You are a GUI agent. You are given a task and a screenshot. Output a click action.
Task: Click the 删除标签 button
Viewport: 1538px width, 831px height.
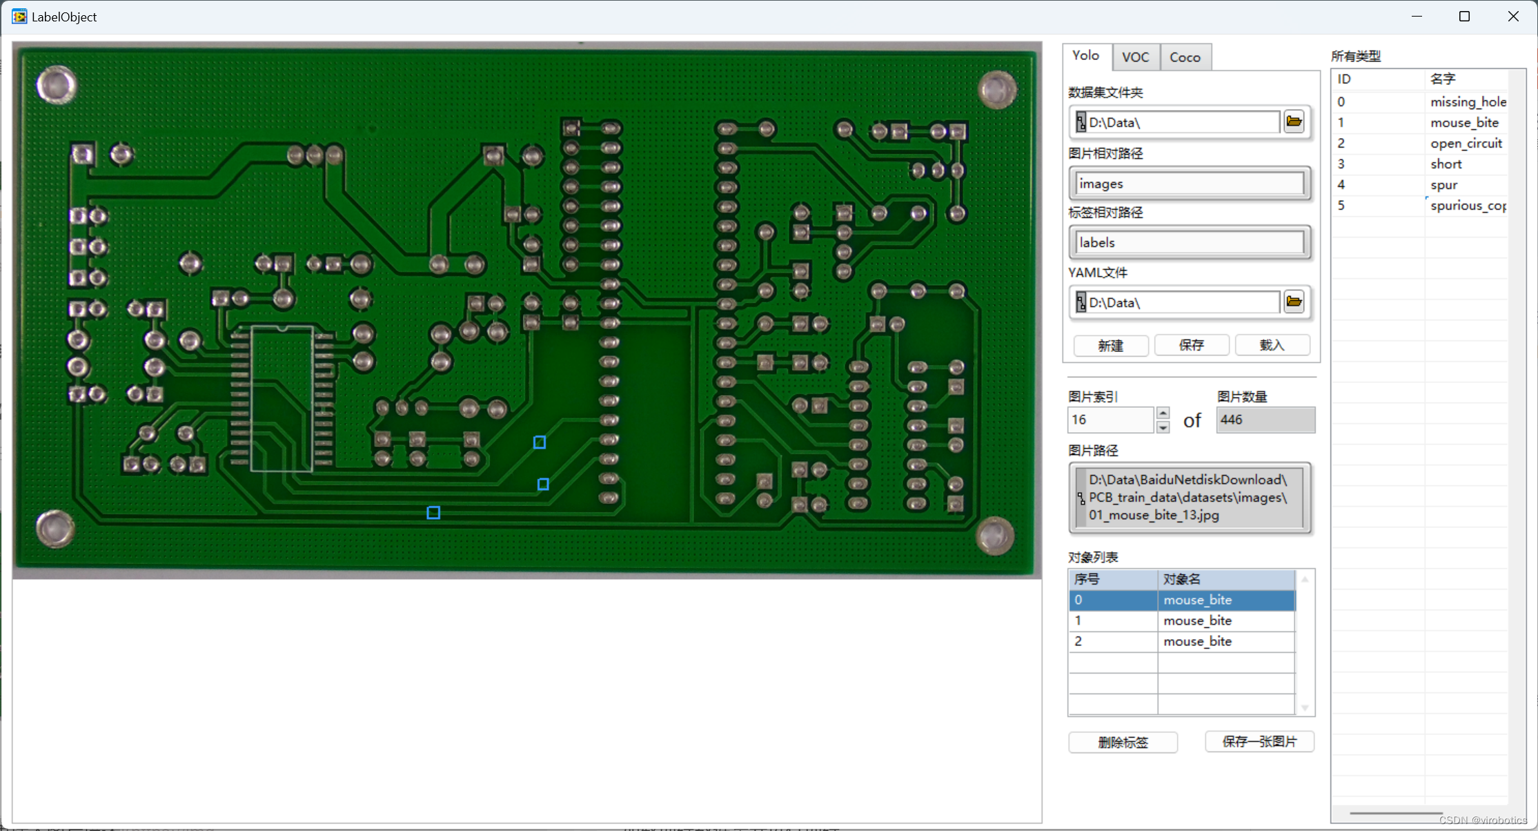[x=1123, y=742]
